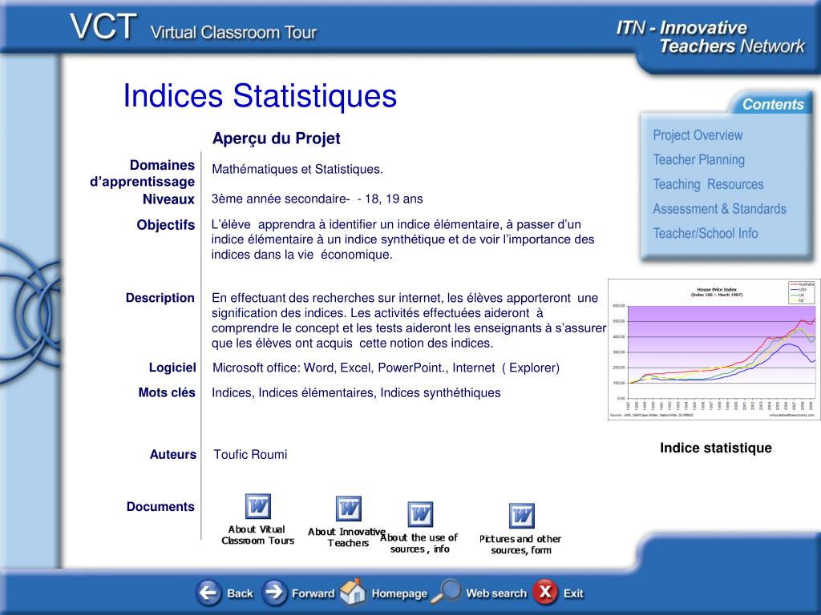821x615 pixels.
Task: Open Project Overview in Contents
Action: click(698, 135)
